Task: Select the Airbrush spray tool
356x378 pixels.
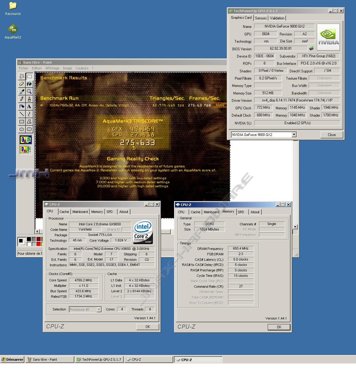Action: (x=22, y=107)
